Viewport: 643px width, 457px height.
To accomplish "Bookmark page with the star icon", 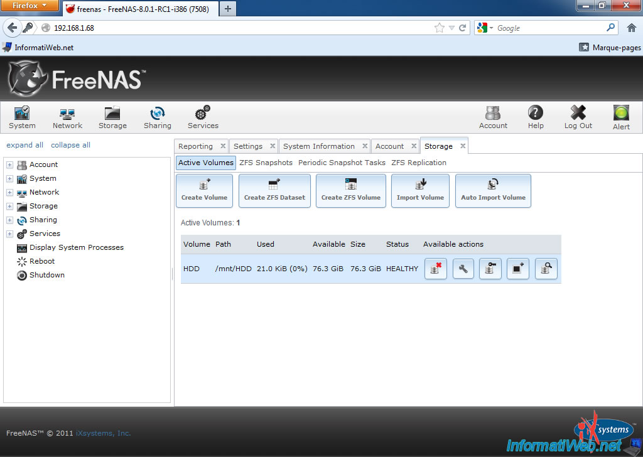I will pos(439,28).
